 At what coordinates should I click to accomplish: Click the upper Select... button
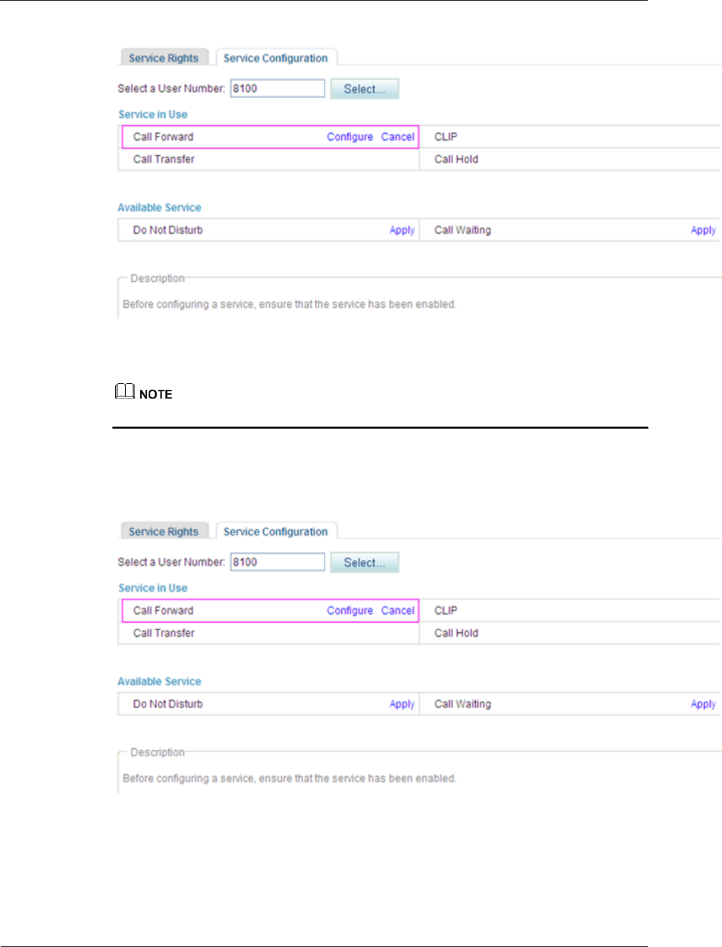point(365,89)
